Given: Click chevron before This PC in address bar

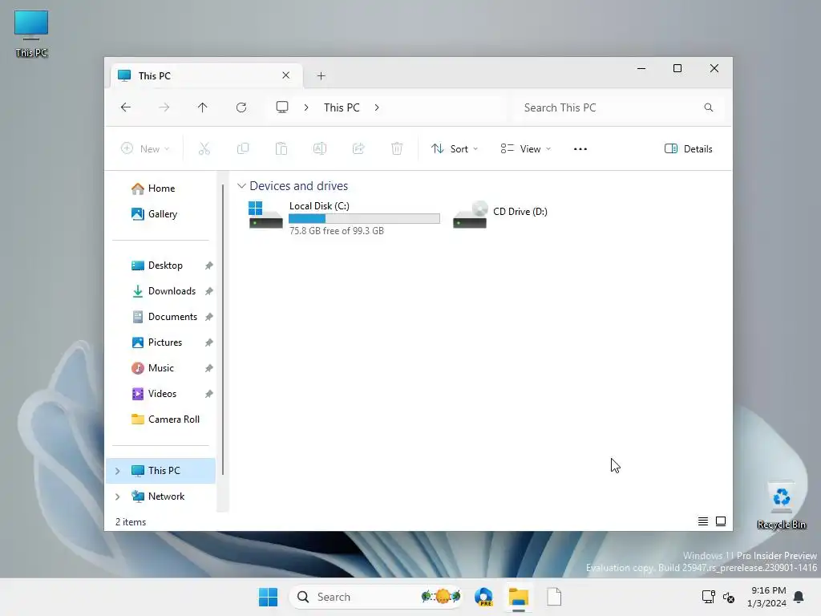Looking at the screenshot, I should [x=306, y=107].
